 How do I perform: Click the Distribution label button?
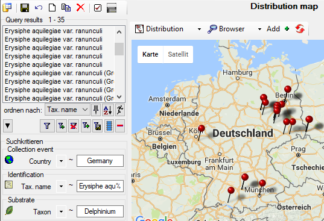(165, 29)
